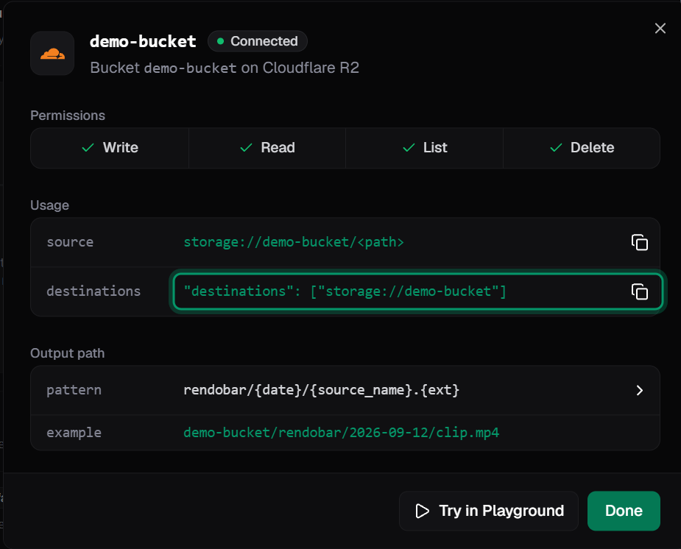Click the demo-bucket title heading
This screenshot has width=681, height=549.
click(x=143, y=41)
